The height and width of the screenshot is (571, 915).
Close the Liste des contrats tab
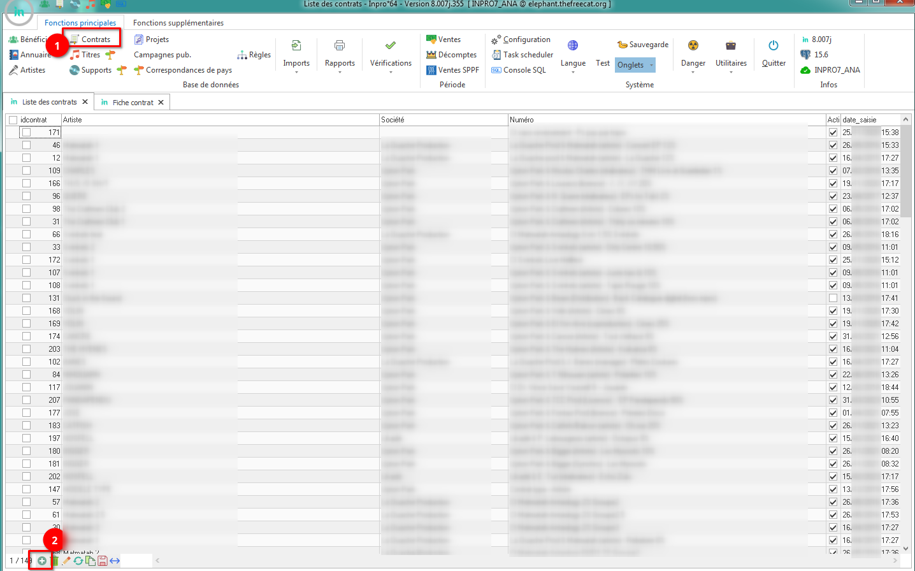85,102
